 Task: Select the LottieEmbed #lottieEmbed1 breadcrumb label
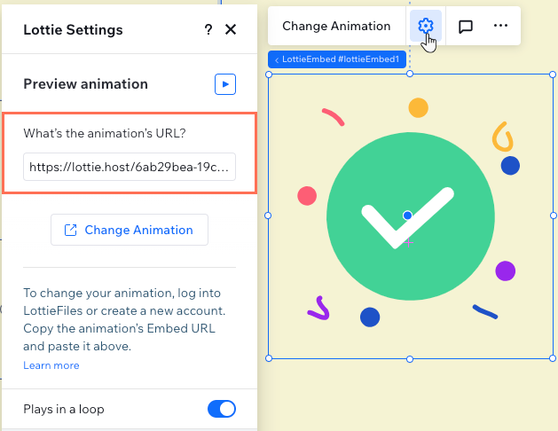point(337,59)
